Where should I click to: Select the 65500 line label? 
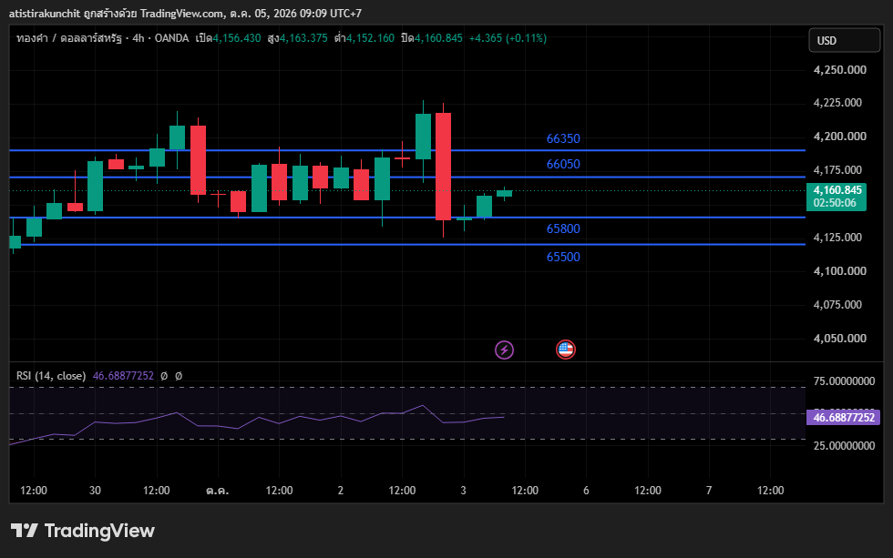coord(563,257)
